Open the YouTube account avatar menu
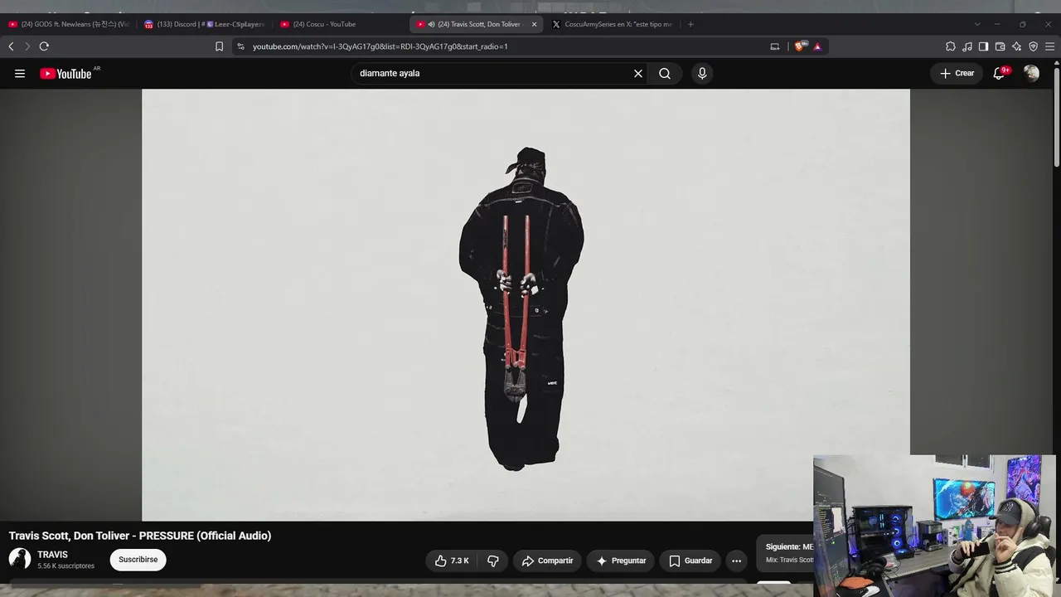Viewport: 1061px width, 597px height. click(1031, 74)
